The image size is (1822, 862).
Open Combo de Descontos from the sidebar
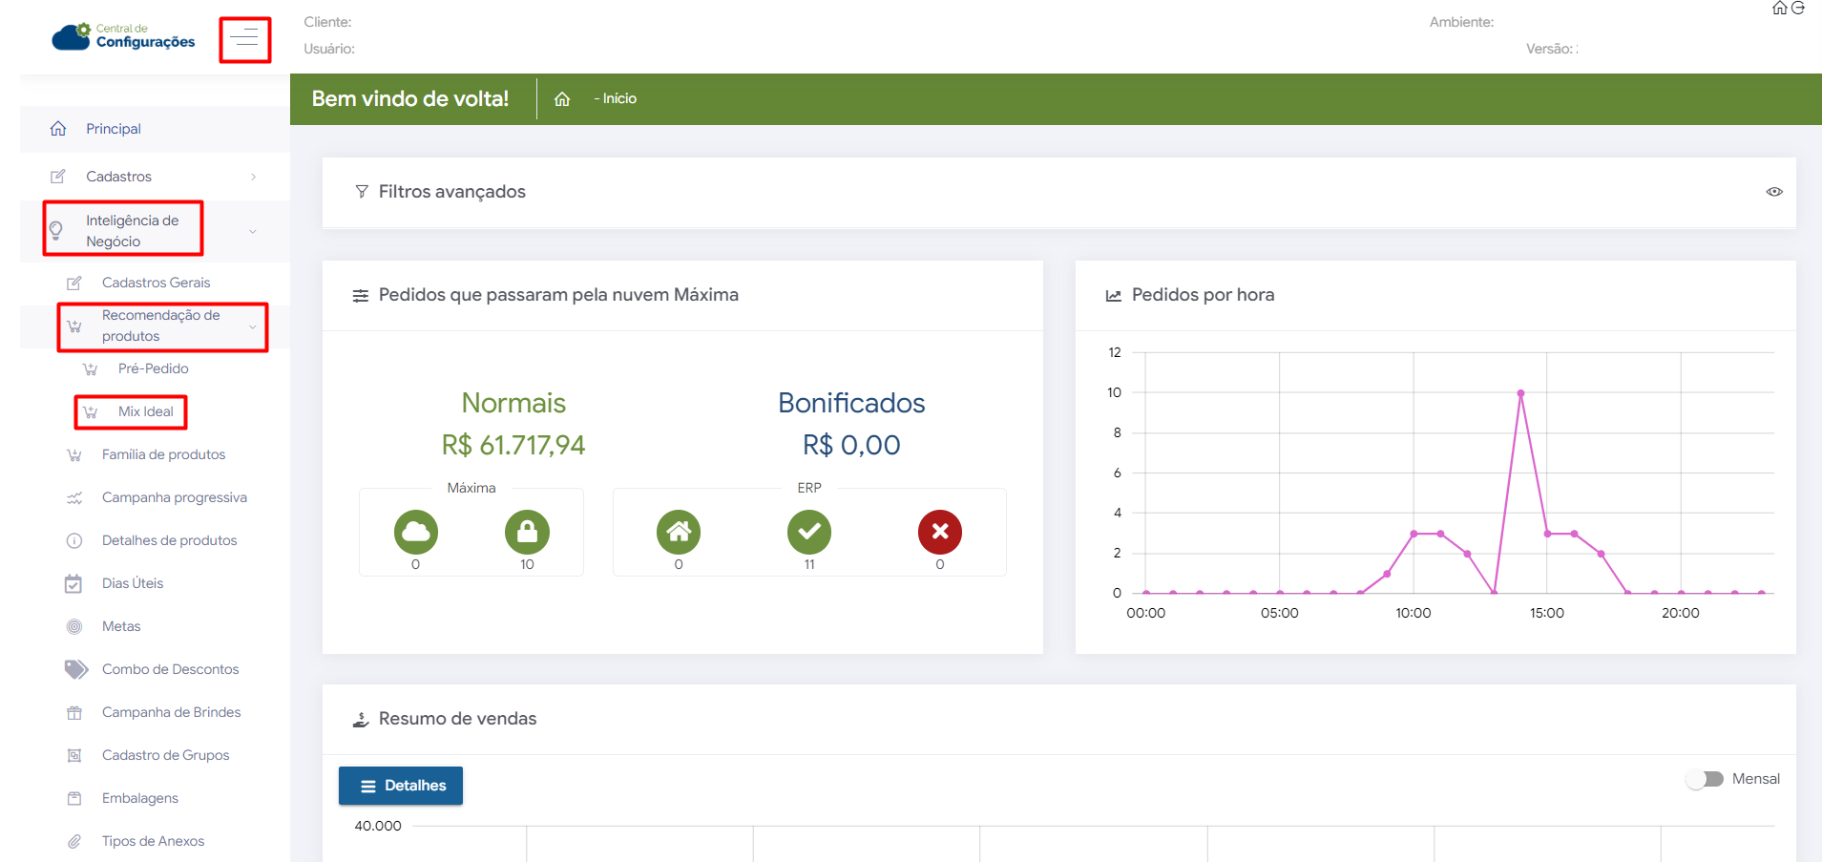[x=170, y=669]
